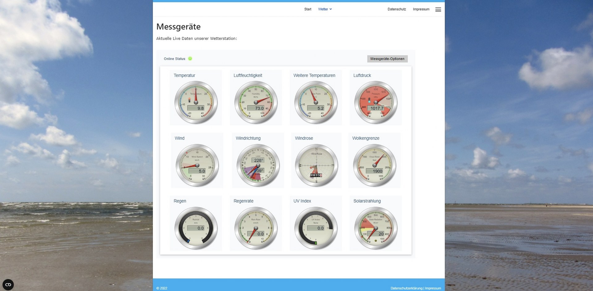Click the Wolkengrenze gauge title

[x=366, y=138]
